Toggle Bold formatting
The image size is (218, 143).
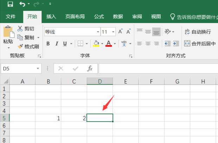(x=48, y=44)
